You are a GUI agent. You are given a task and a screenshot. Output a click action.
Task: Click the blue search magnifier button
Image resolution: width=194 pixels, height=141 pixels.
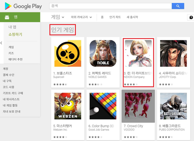[178, 6]
